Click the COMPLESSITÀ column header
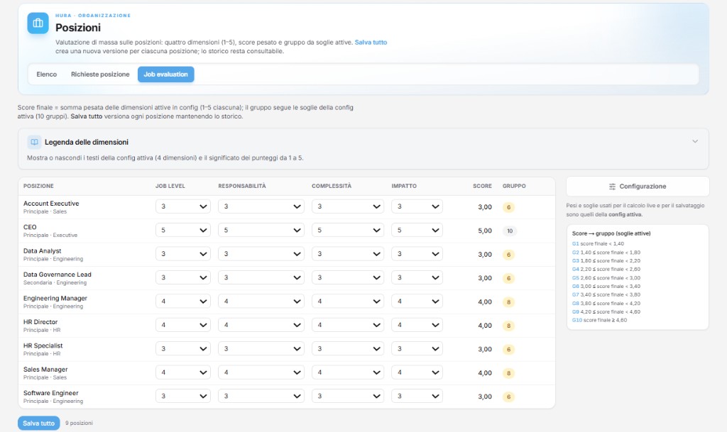Image resolution: width=727 pixels, height=432 pixels. coord(332,186)
